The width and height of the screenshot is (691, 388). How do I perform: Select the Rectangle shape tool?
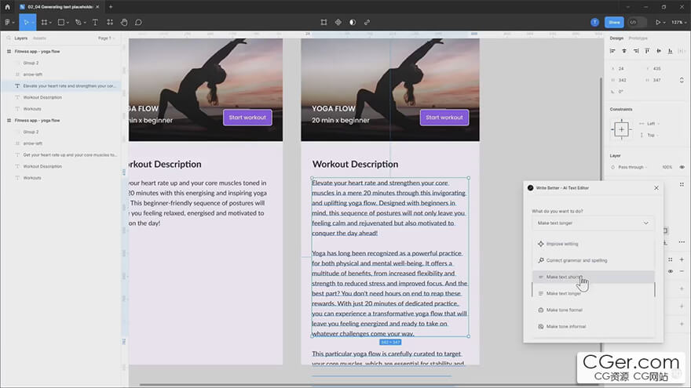pos(61,22)
